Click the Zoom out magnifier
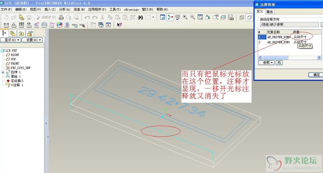 (x=193, y=17)
